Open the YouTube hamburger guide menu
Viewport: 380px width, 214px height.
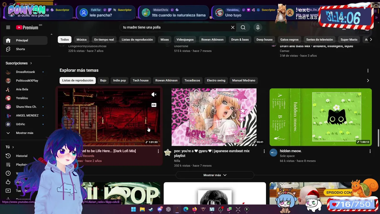(x=8, y=27)
